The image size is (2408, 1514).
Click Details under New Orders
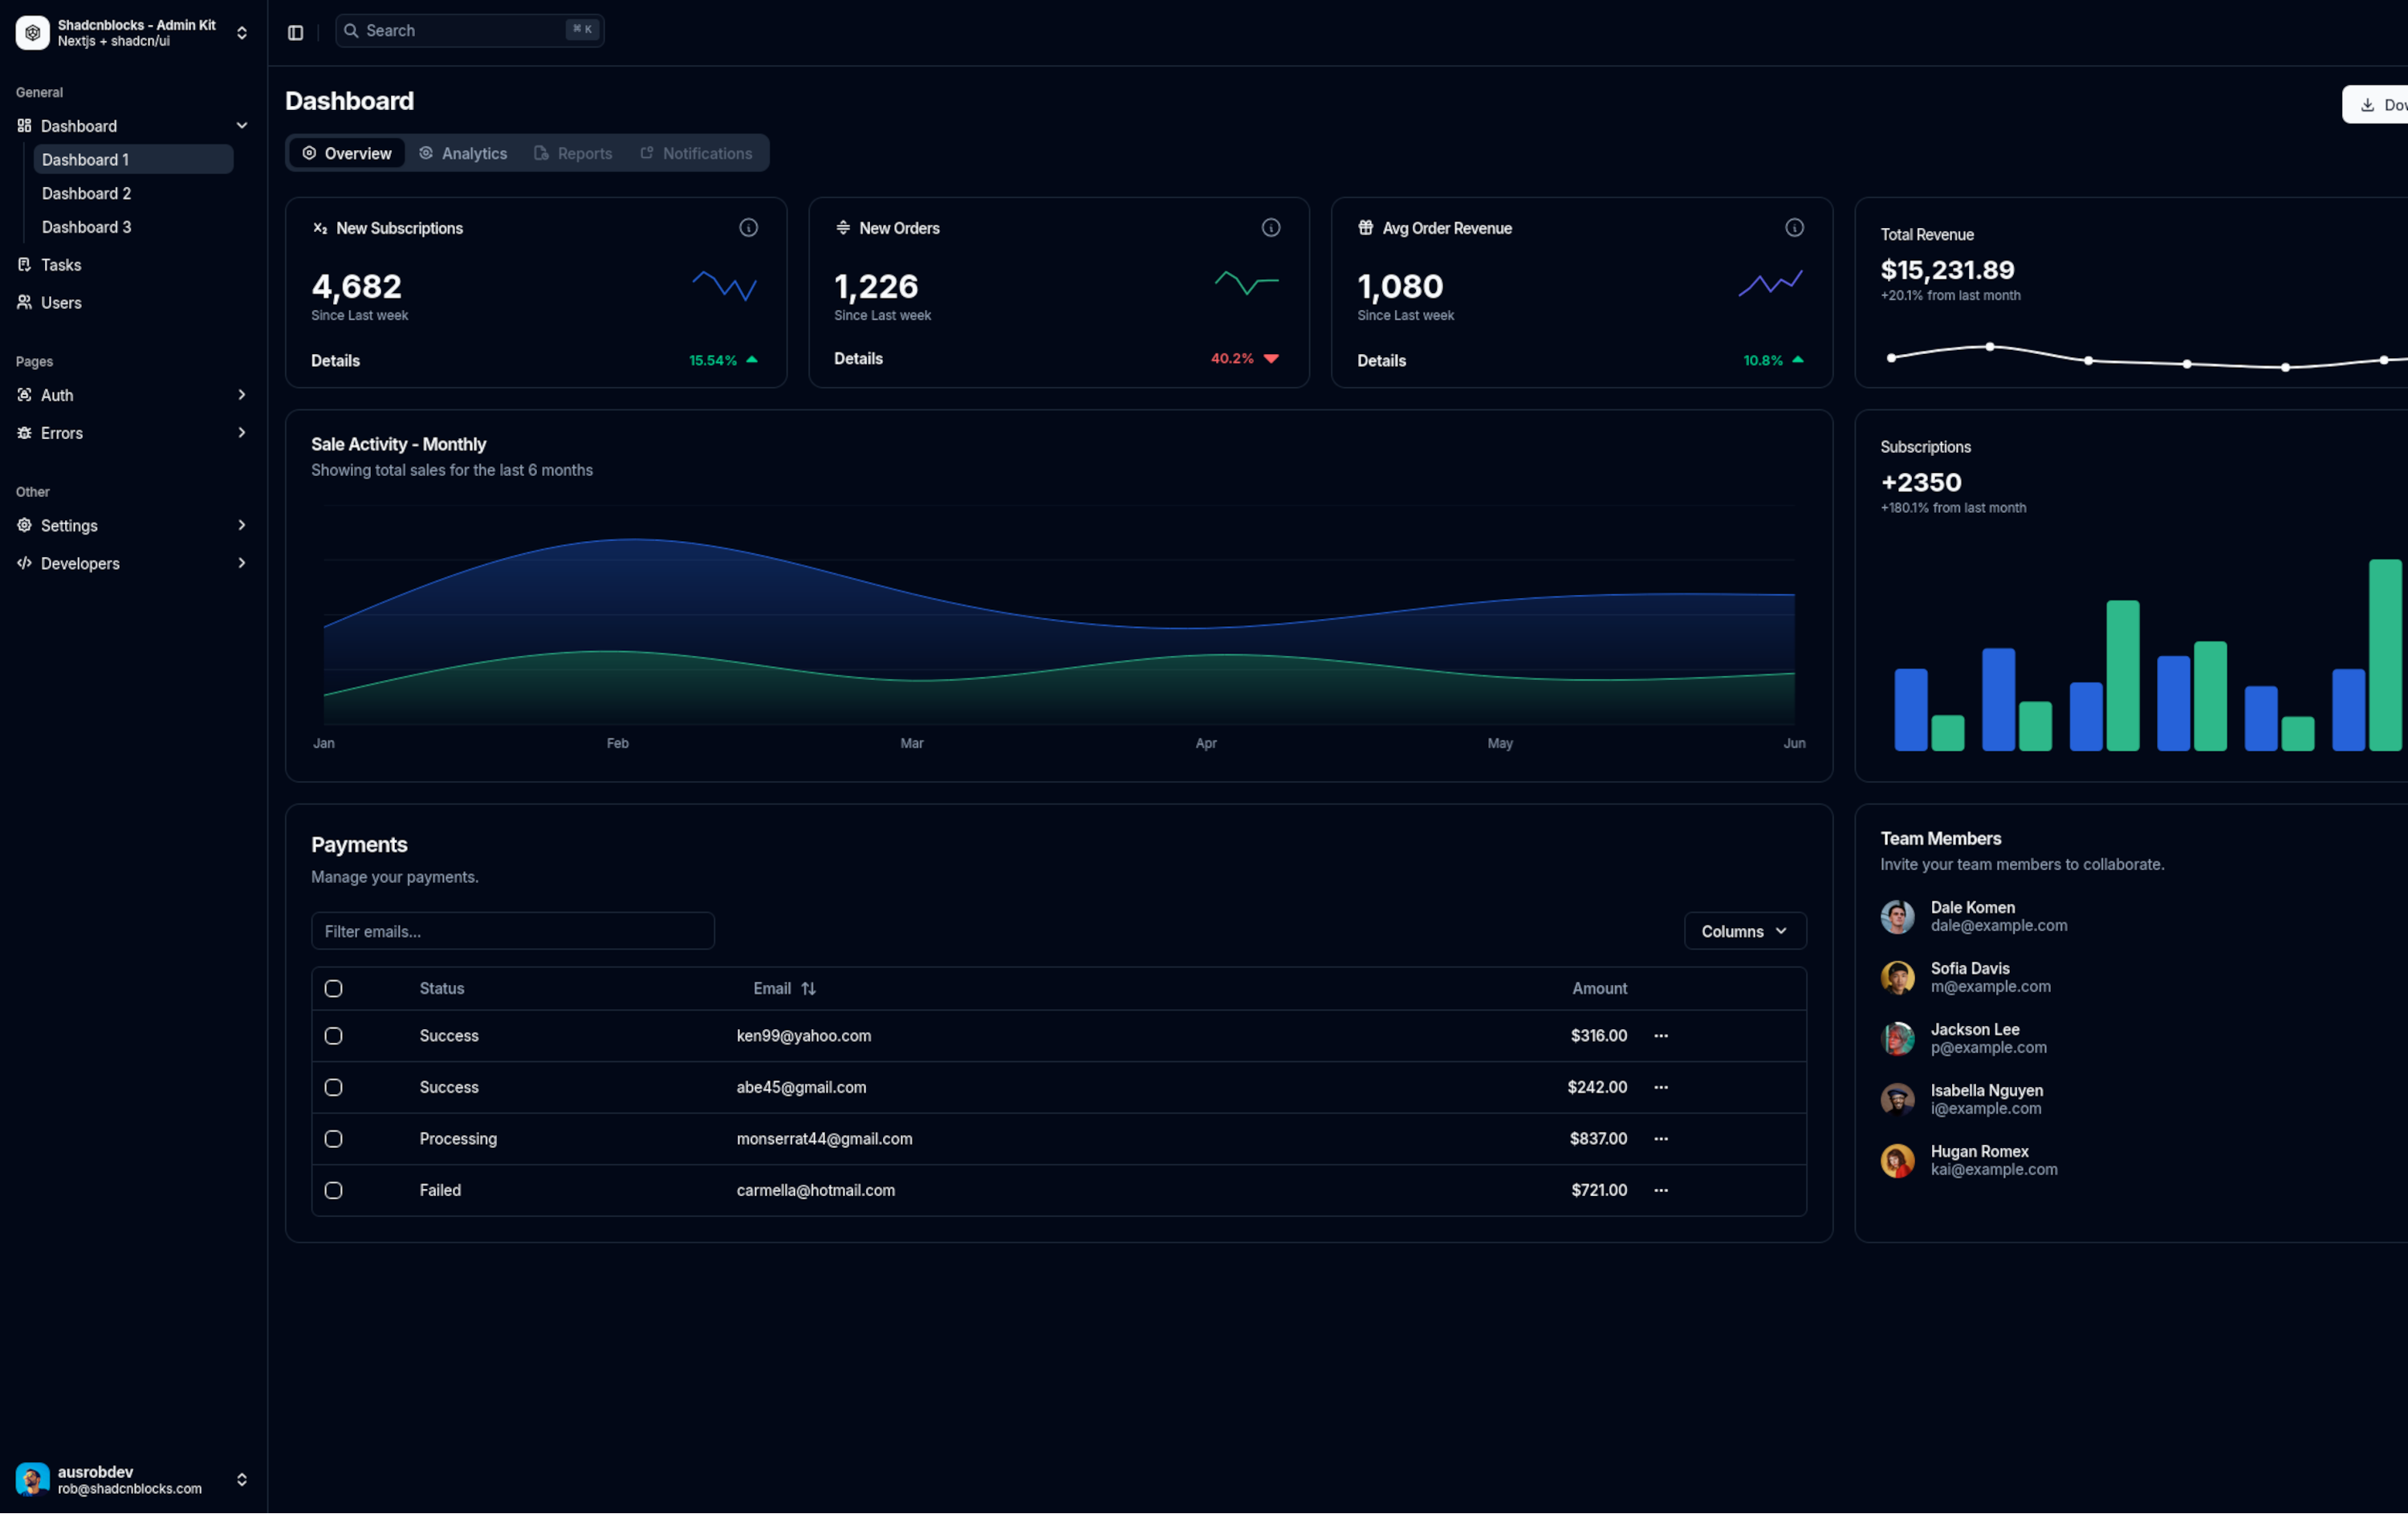(x=858, y=358)
